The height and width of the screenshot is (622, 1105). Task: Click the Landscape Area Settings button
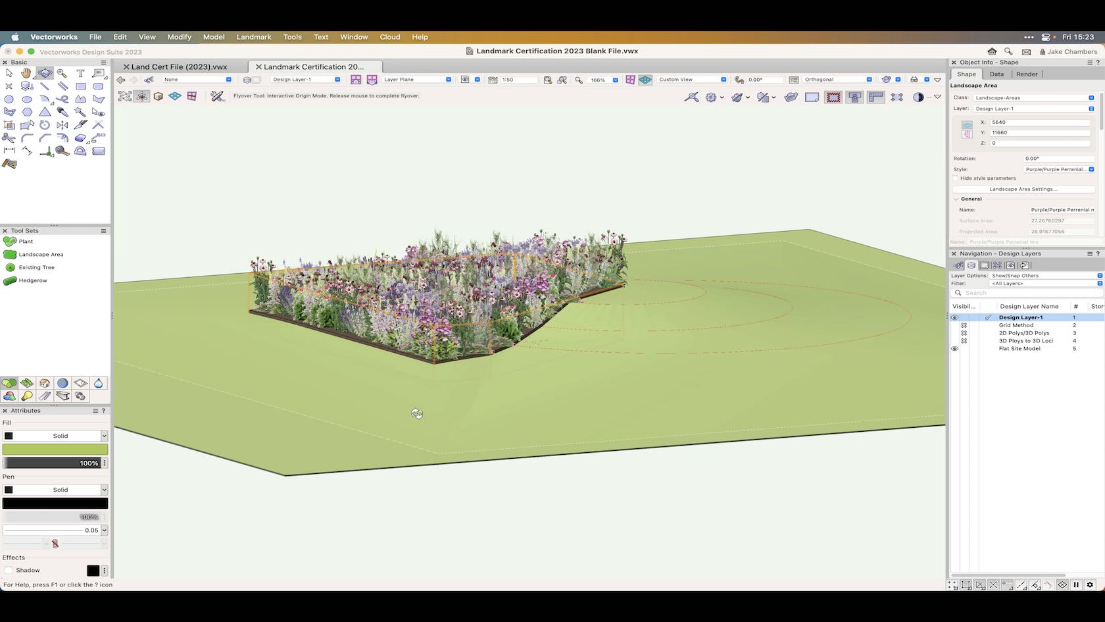tap(1023, 189)
